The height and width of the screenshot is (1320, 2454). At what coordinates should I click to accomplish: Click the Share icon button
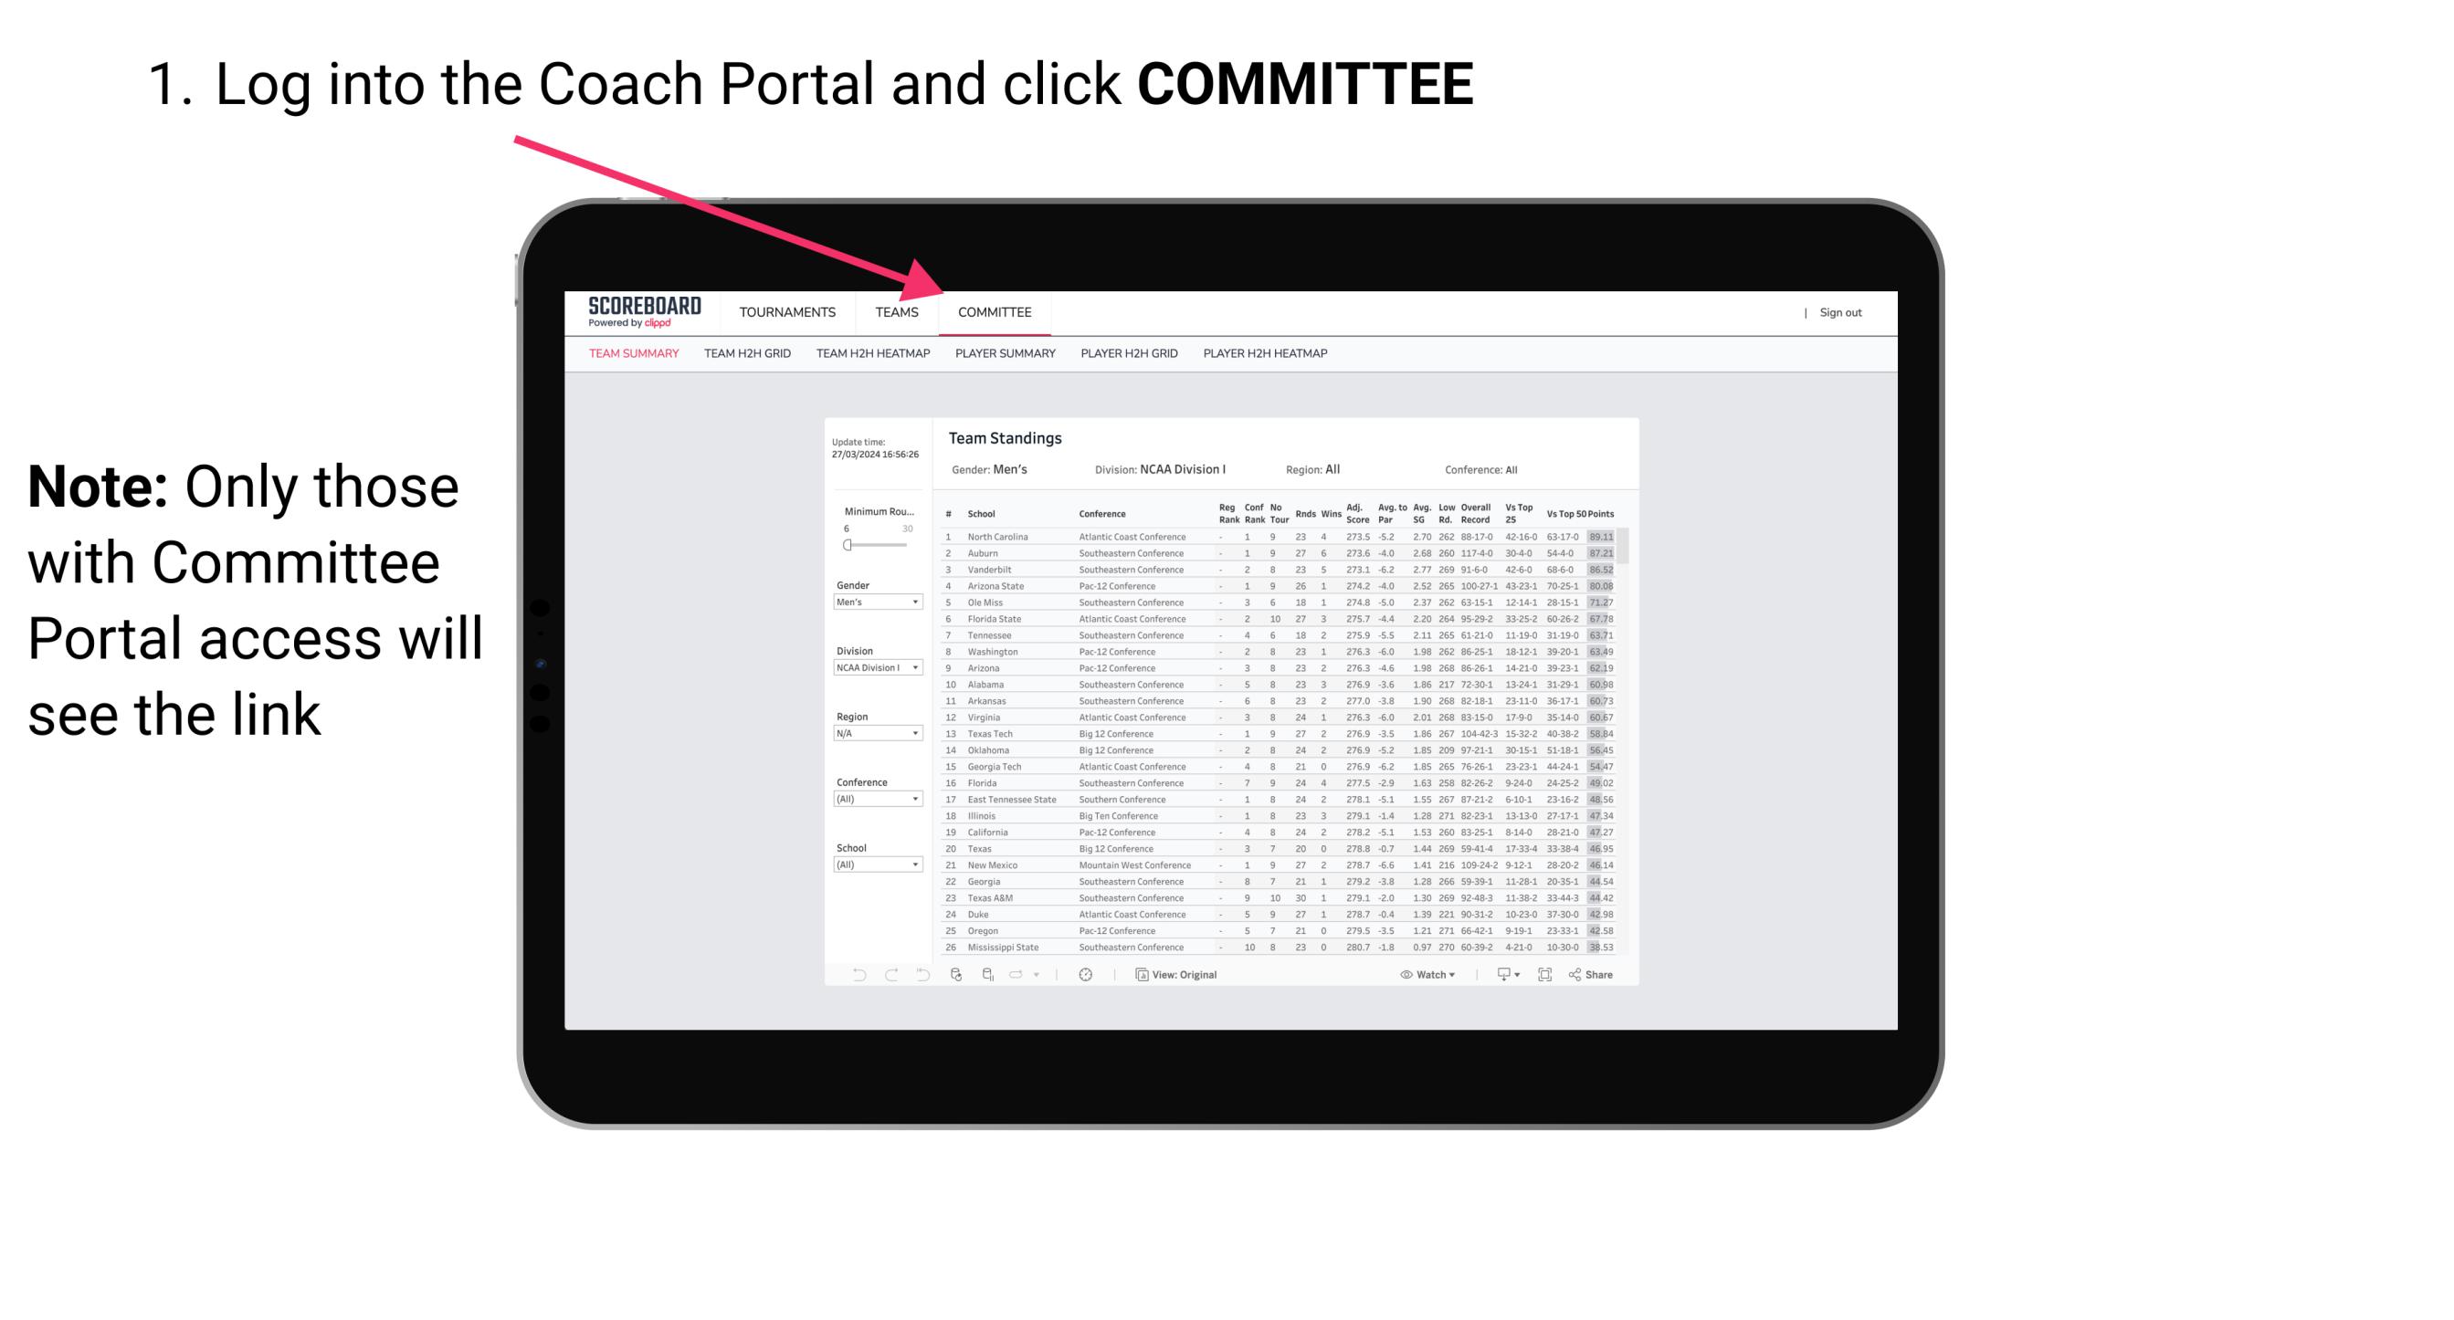point(1579,975)
